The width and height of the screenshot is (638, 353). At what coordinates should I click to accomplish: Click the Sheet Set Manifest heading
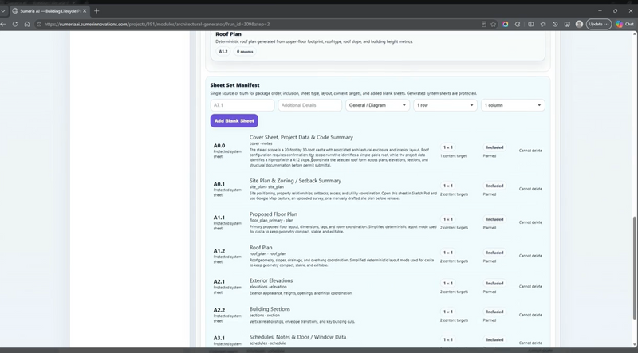tap(234, 85)
